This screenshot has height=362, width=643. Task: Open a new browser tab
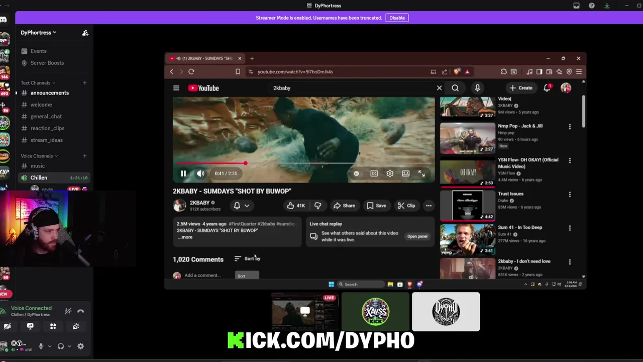[x=252, y=58]
